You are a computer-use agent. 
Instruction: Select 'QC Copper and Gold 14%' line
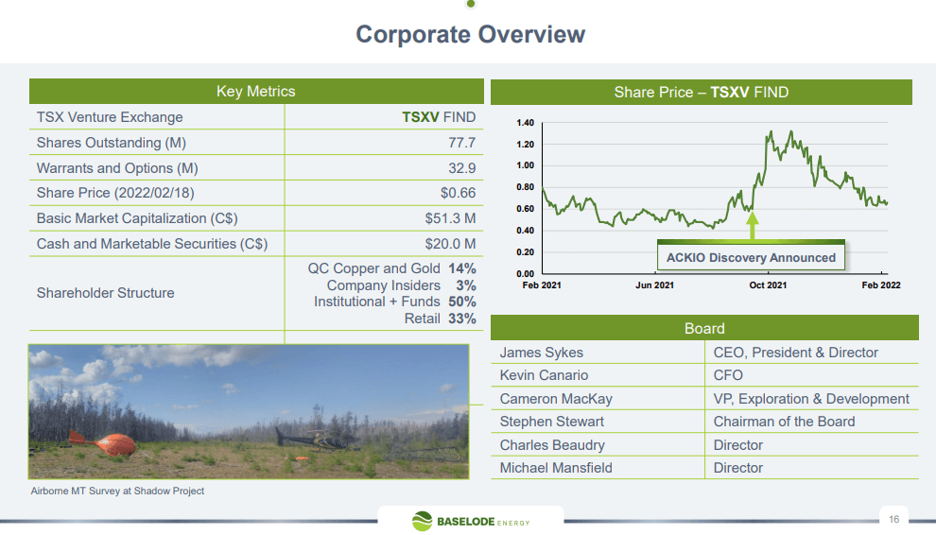click(x=391, y=268)
